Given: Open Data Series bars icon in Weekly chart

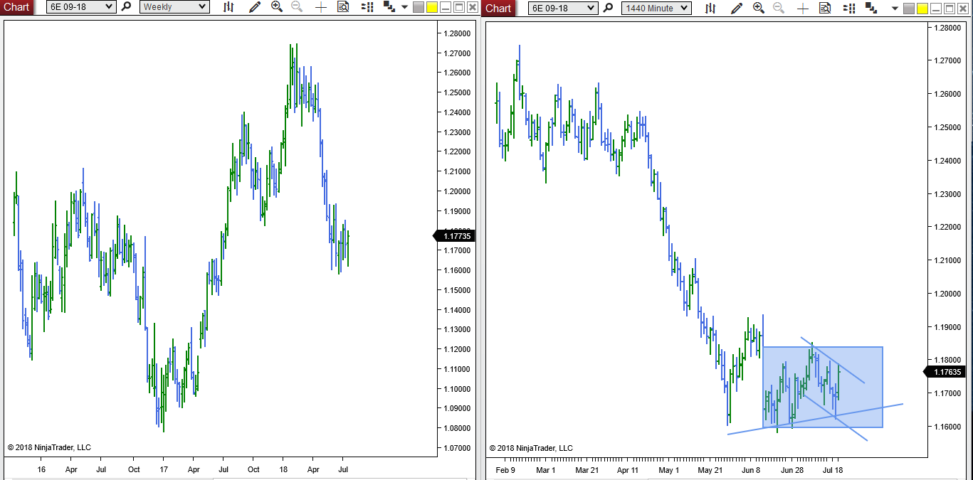Looking at the screenshot, I should coord(228,7).
